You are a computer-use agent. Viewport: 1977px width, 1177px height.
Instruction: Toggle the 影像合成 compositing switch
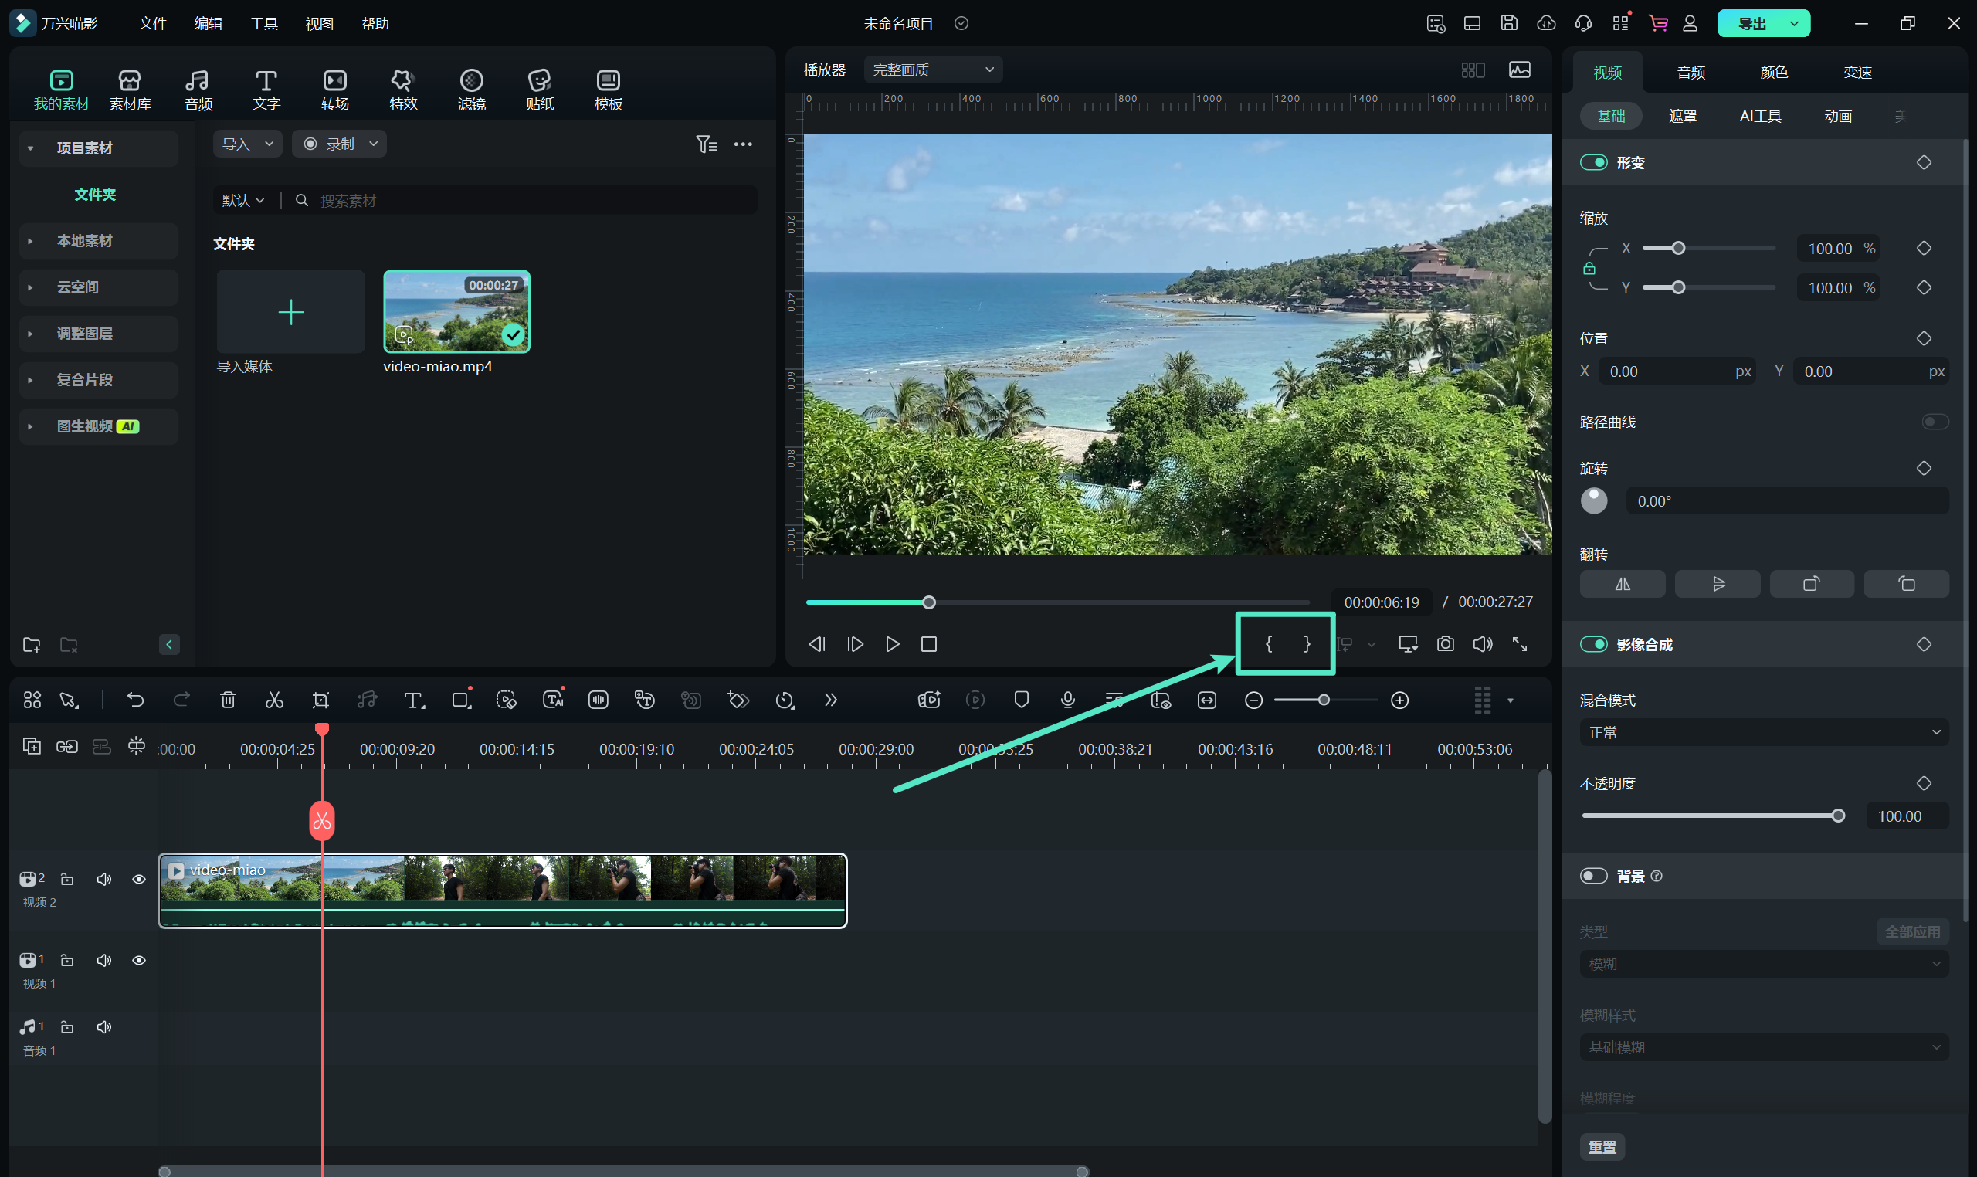pos(1593,644)
